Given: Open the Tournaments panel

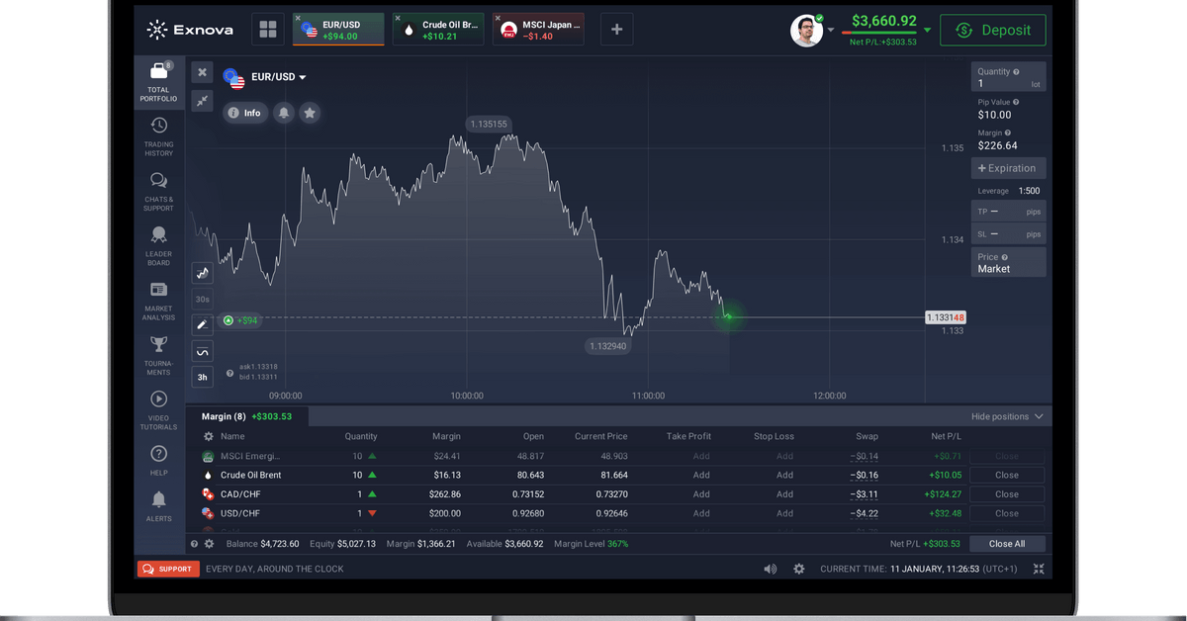Looking at the screenshot, I should [x=158, y=352].
